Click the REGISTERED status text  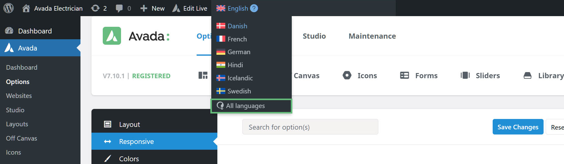point(151,76)
